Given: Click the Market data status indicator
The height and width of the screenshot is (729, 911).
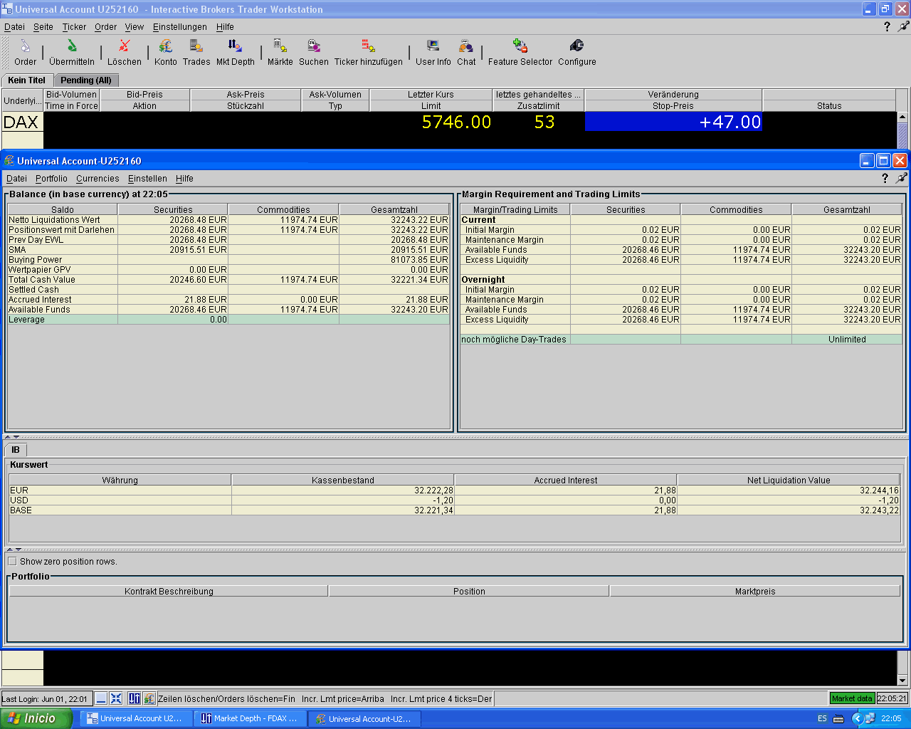Looking at the screenshot, I should coord(852,698).
